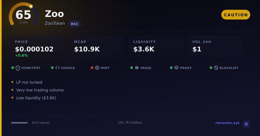Viewport: 260px width, 136px height.
Task: Select the CAUTION badge
Action: click(236, 15)
